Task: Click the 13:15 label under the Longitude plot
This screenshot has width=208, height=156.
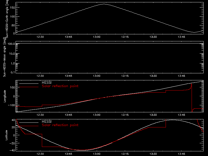Action: pos(125,115)
